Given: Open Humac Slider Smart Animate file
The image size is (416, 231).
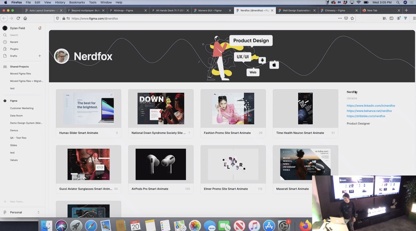Looking at the screenshot, I should (x=88, y=114).
